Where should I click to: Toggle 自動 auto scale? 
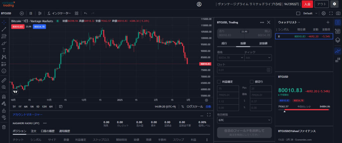[x=208, y=106]
